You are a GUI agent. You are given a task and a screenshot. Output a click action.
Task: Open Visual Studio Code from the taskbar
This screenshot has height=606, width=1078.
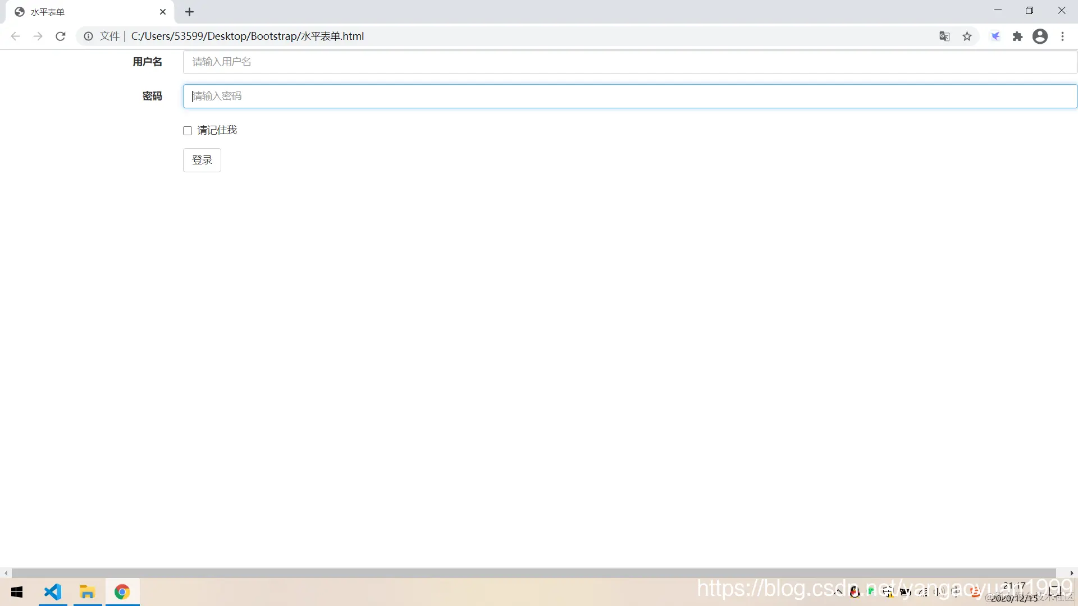click(53, 592)
